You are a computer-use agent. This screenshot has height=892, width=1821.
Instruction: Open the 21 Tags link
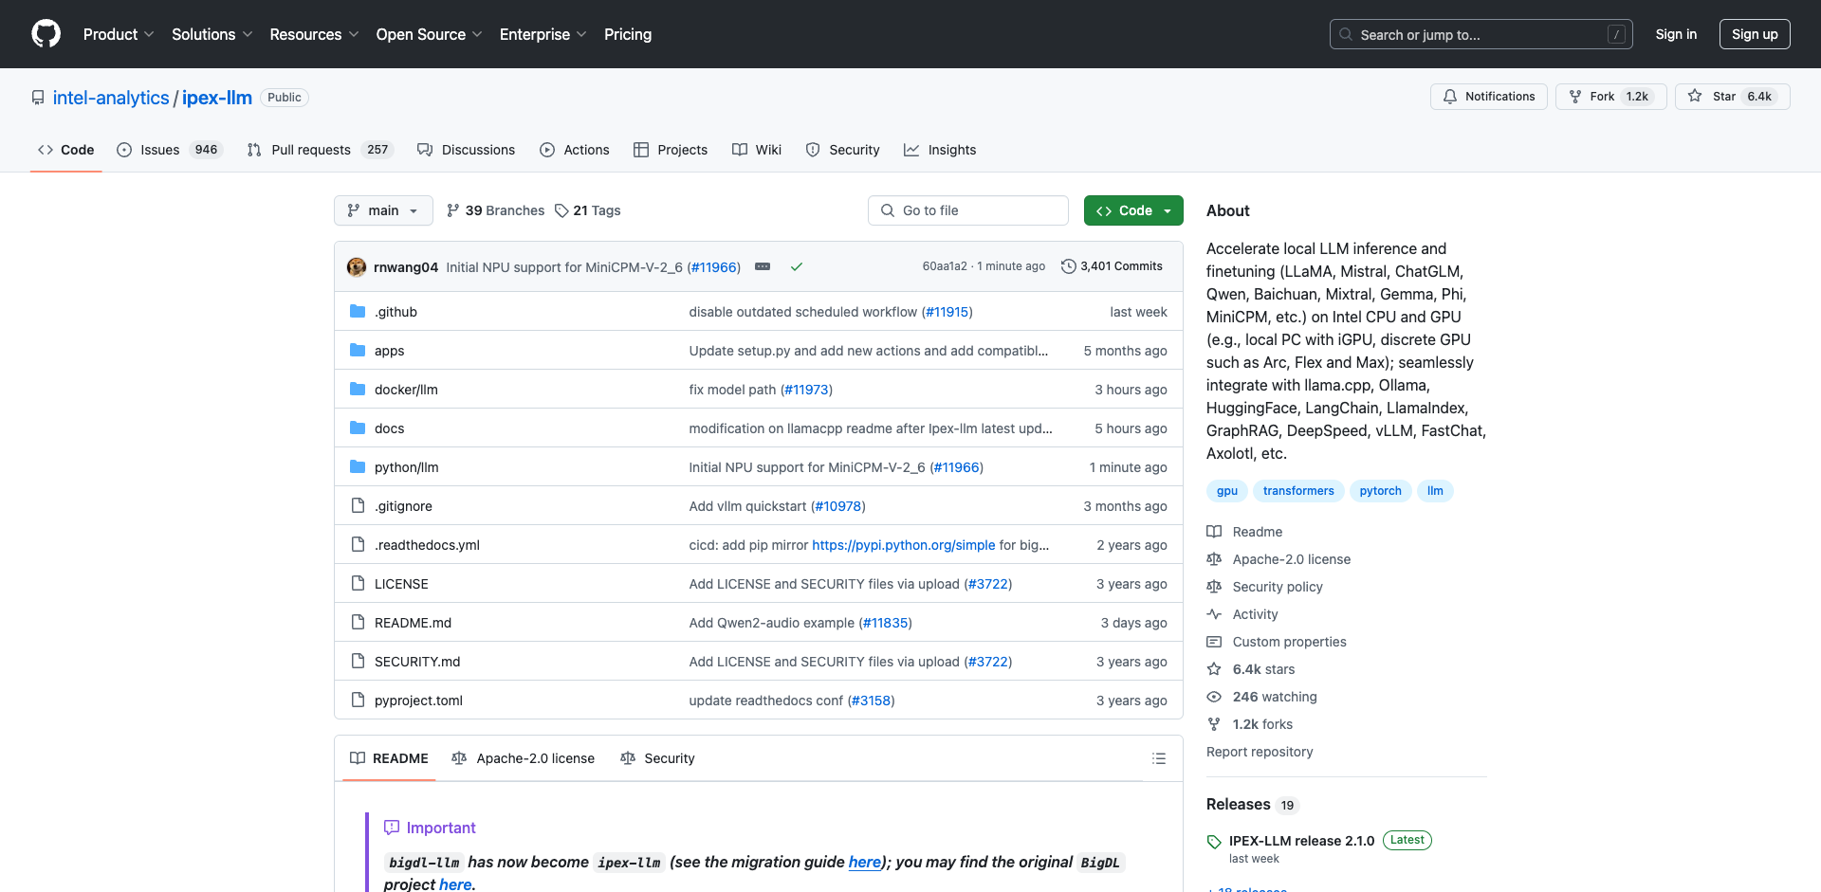point(588,210)
